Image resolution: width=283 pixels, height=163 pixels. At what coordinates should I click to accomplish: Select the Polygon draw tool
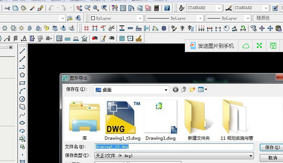(22, 75)
